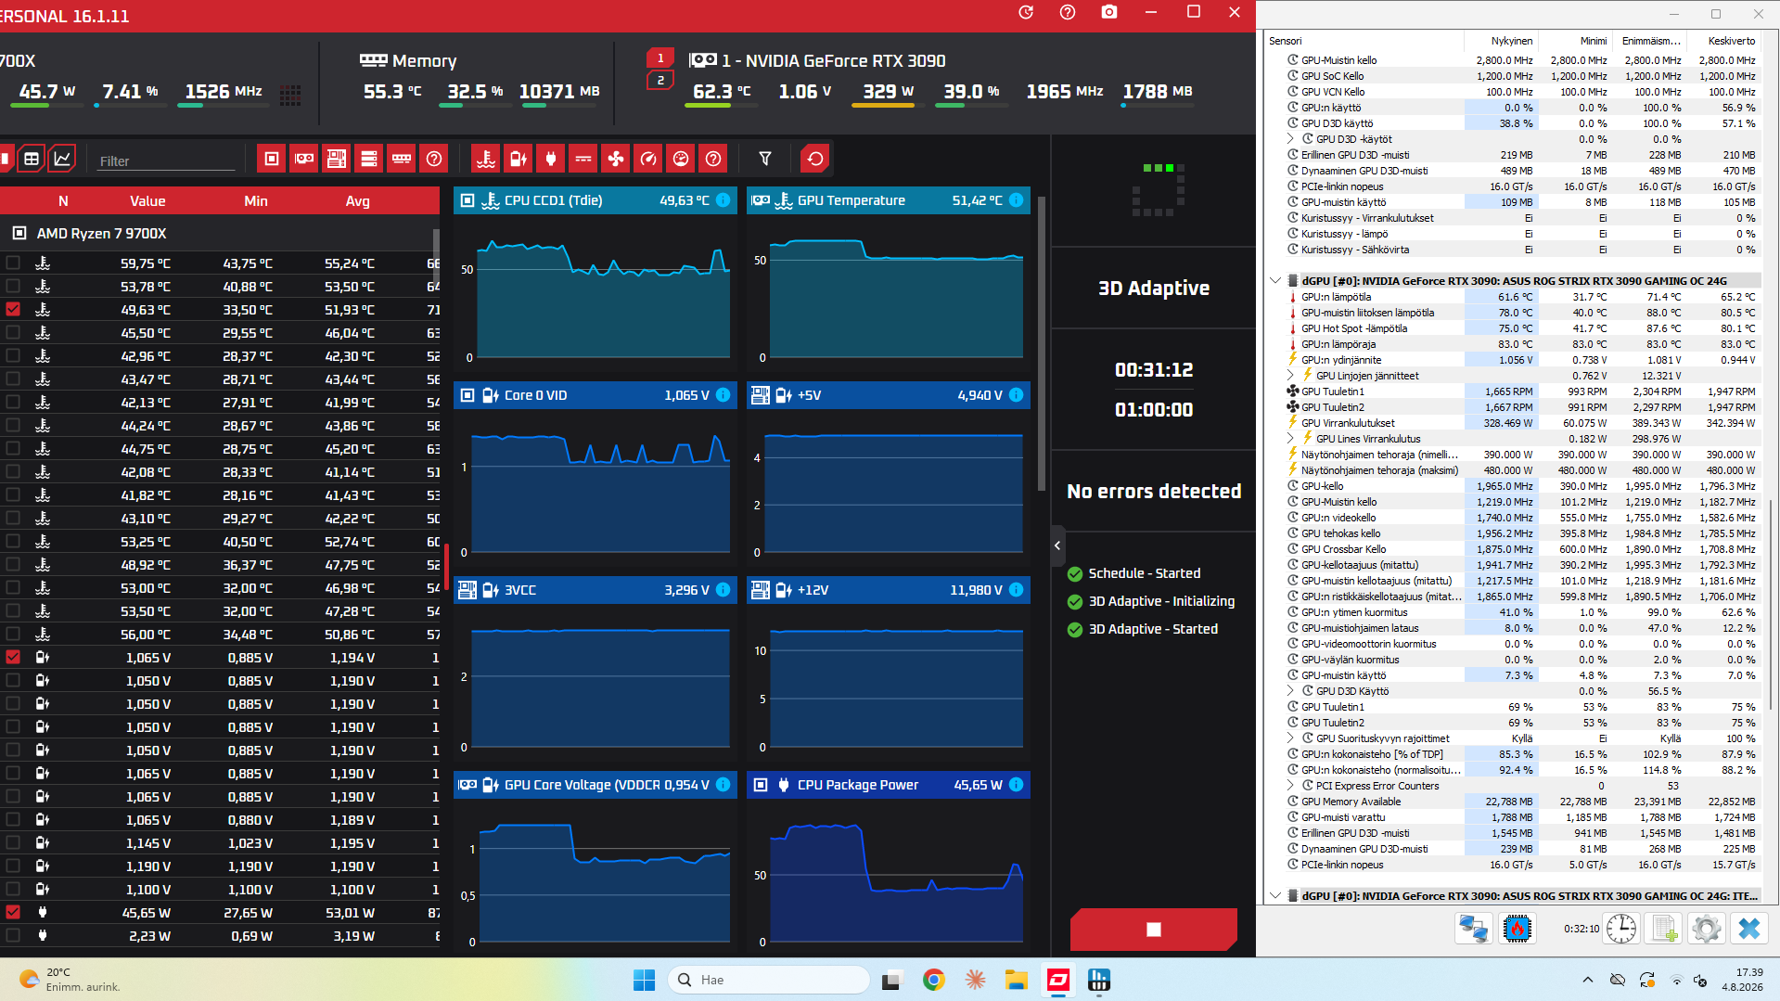
Task: Open the funnel filter options
Action: click(x=765, y=159)
